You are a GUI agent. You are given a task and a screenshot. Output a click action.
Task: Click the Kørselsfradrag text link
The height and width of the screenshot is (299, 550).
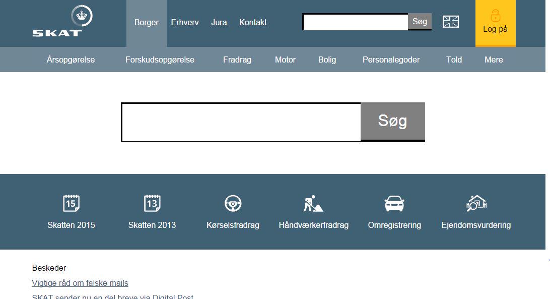(233, 225)
